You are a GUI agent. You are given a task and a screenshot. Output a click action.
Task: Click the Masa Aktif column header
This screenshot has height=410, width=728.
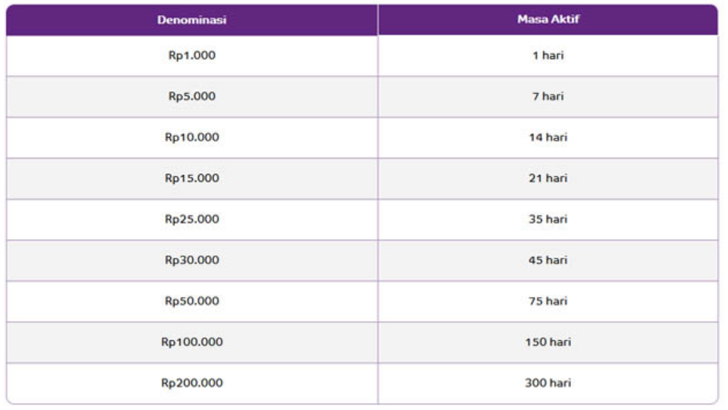click(x=548, y=19)
